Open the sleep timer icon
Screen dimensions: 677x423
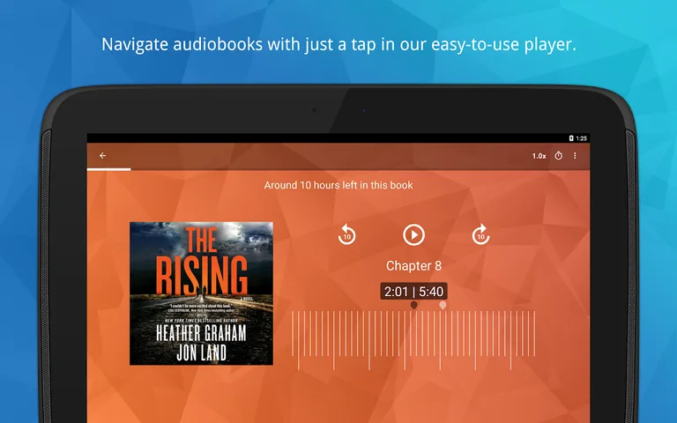pyautogui.click(x=559, y=156)
